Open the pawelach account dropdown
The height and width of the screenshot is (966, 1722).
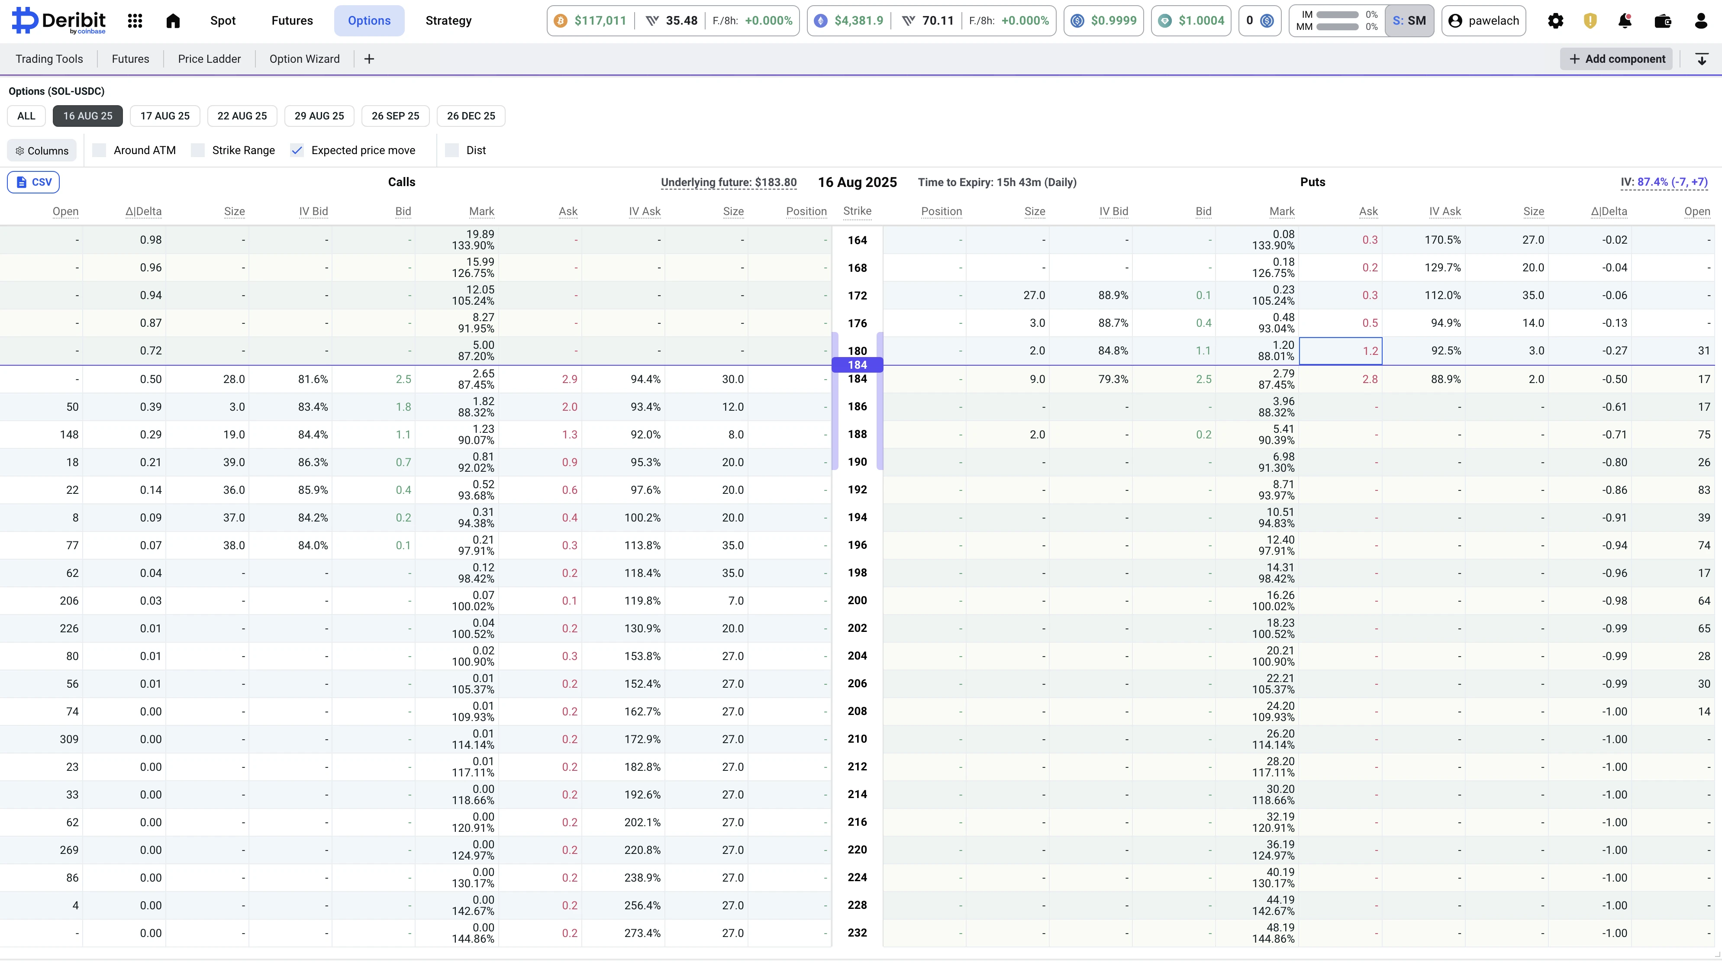click(1484, 21)
